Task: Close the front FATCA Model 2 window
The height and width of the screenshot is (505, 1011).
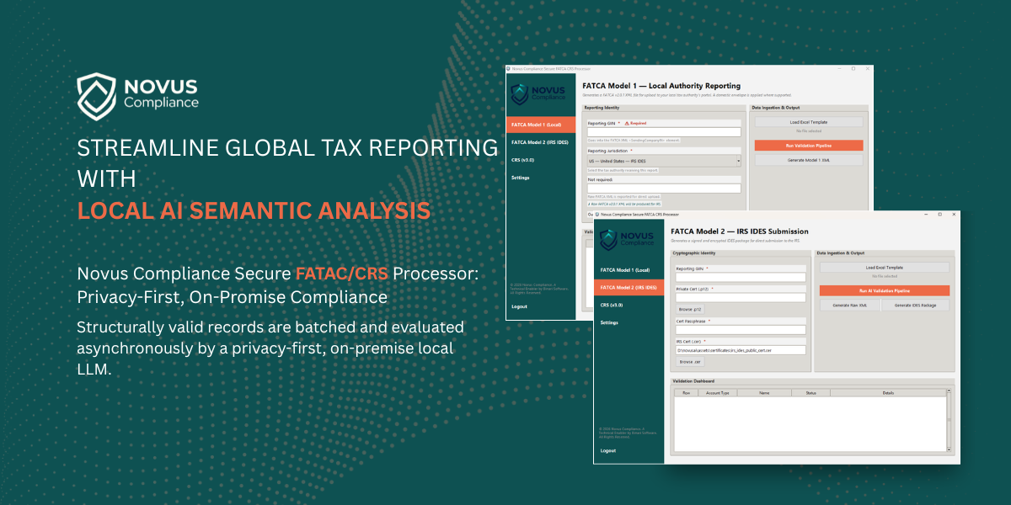Action: 954,214
